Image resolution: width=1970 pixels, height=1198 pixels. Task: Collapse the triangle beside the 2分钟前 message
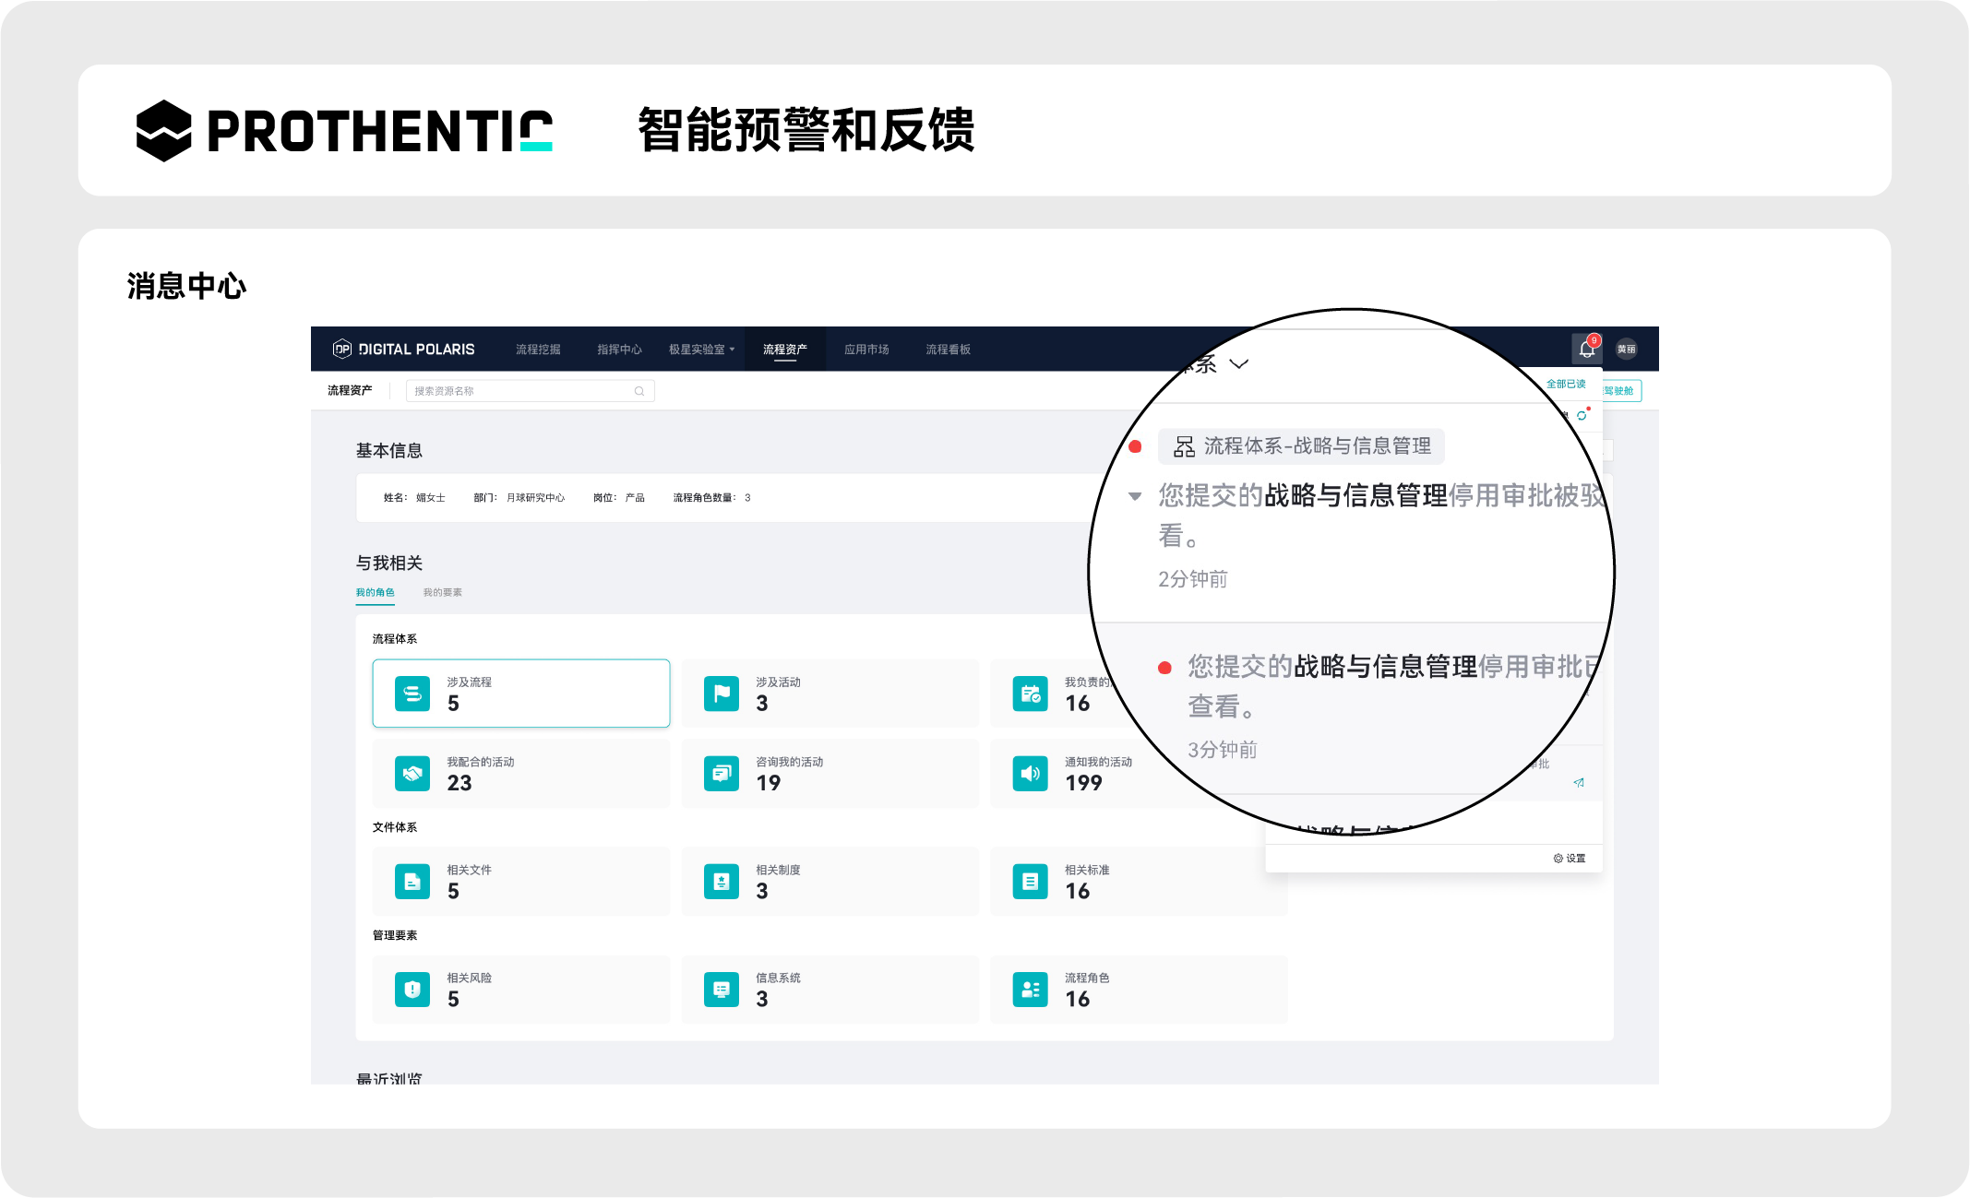1135,496
